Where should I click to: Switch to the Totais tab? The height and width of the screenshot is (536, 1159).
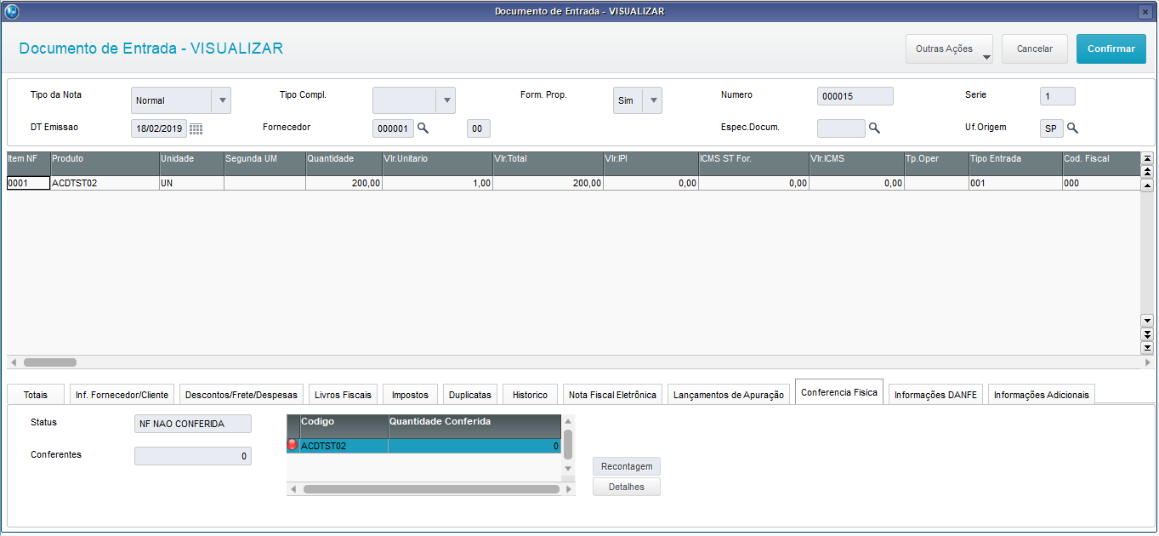point(36,395)
